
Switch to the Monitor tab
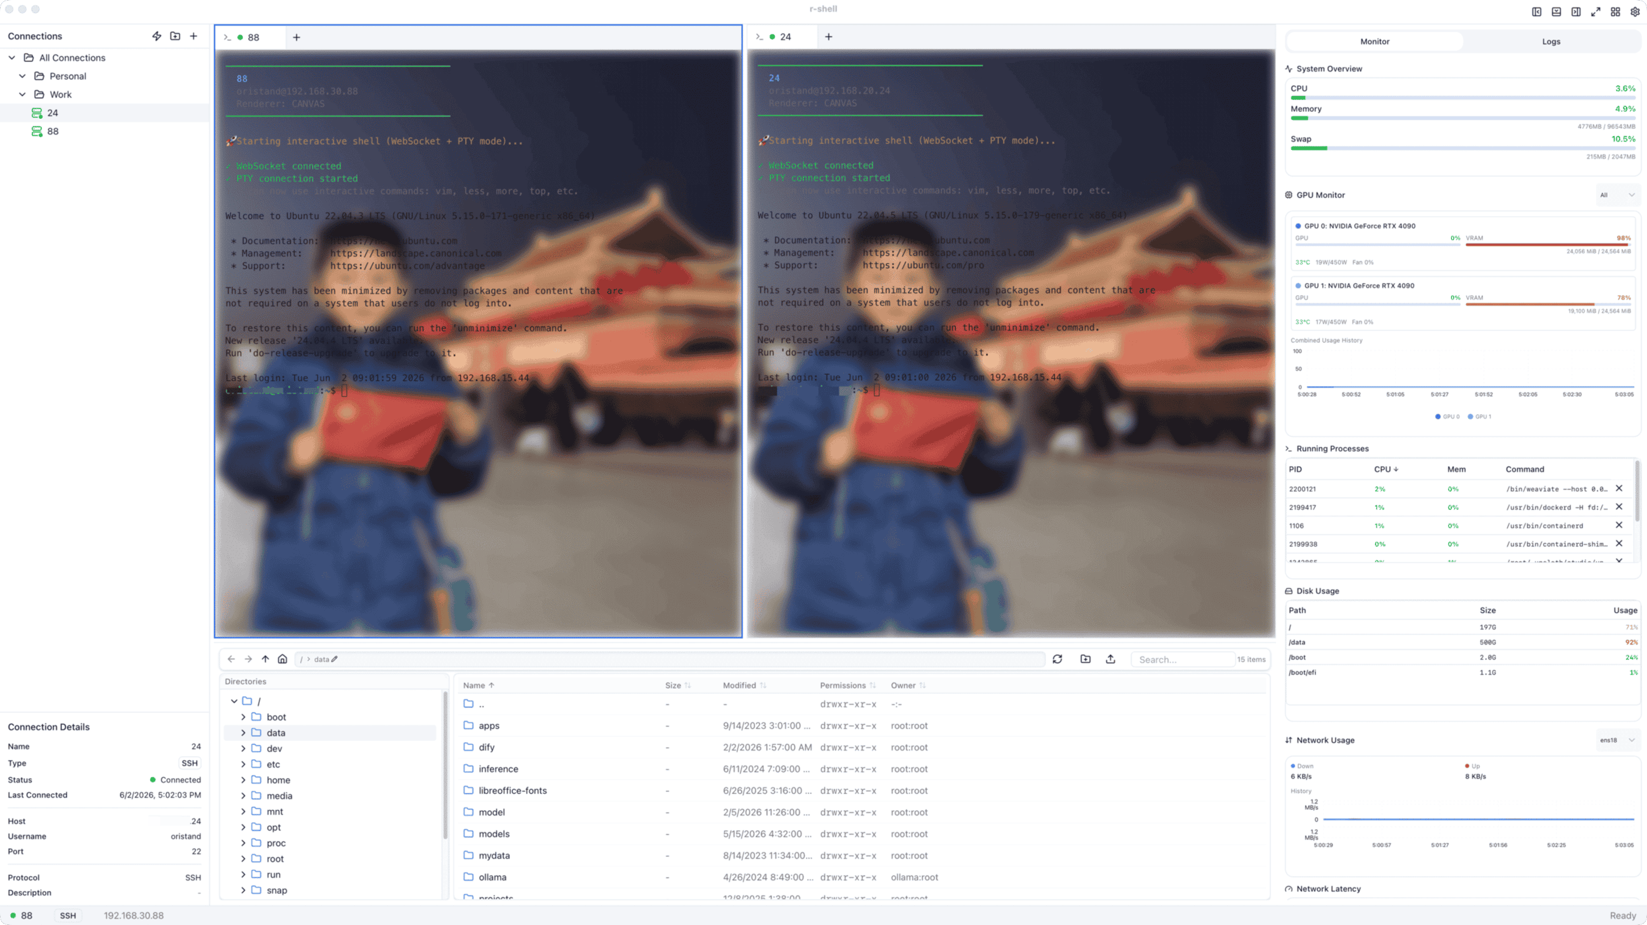(x=1374, y=41)
